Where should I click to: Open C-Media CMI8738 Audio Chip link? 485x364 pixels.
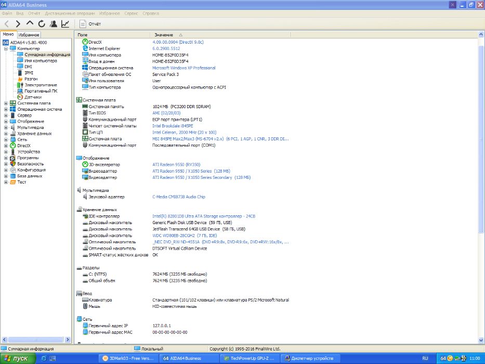tap(179, 197)
